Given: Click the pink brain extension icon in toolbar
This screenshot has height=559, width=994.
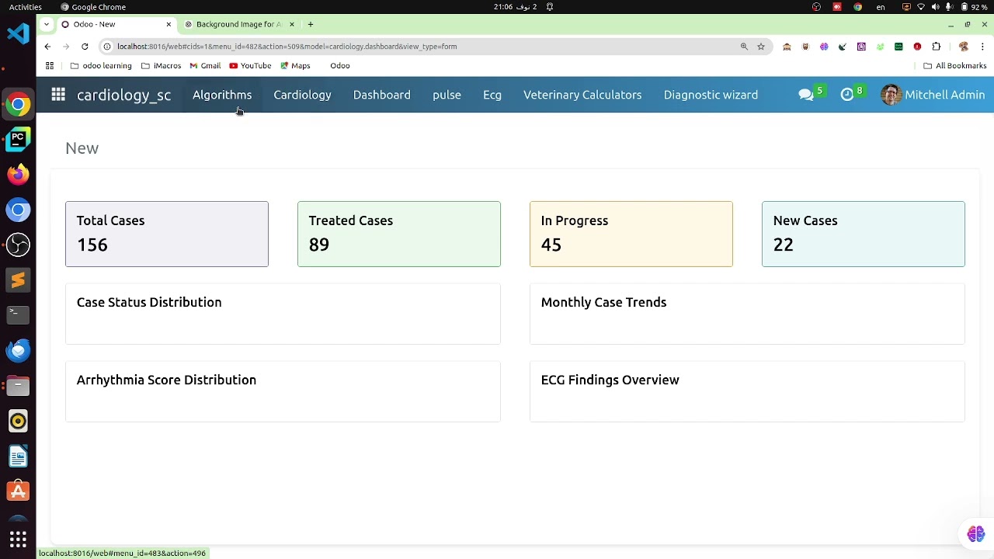Looking at the screenshot, I should 824,47.
